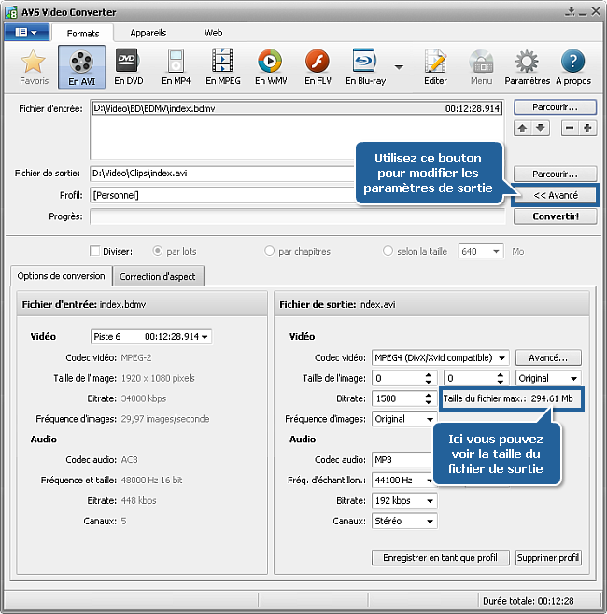The width and height of the screenshot is (607, 614).
Task: Select the En WMV format icon
Action: click(270, 66)
